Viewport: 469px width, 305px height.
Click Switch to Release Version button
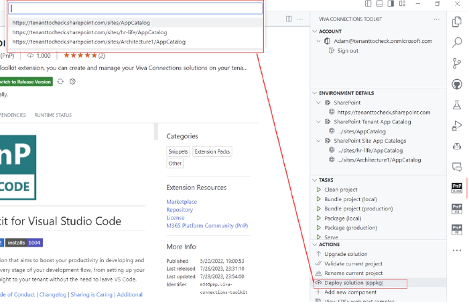pyautogui.click(x=26, y=82)
